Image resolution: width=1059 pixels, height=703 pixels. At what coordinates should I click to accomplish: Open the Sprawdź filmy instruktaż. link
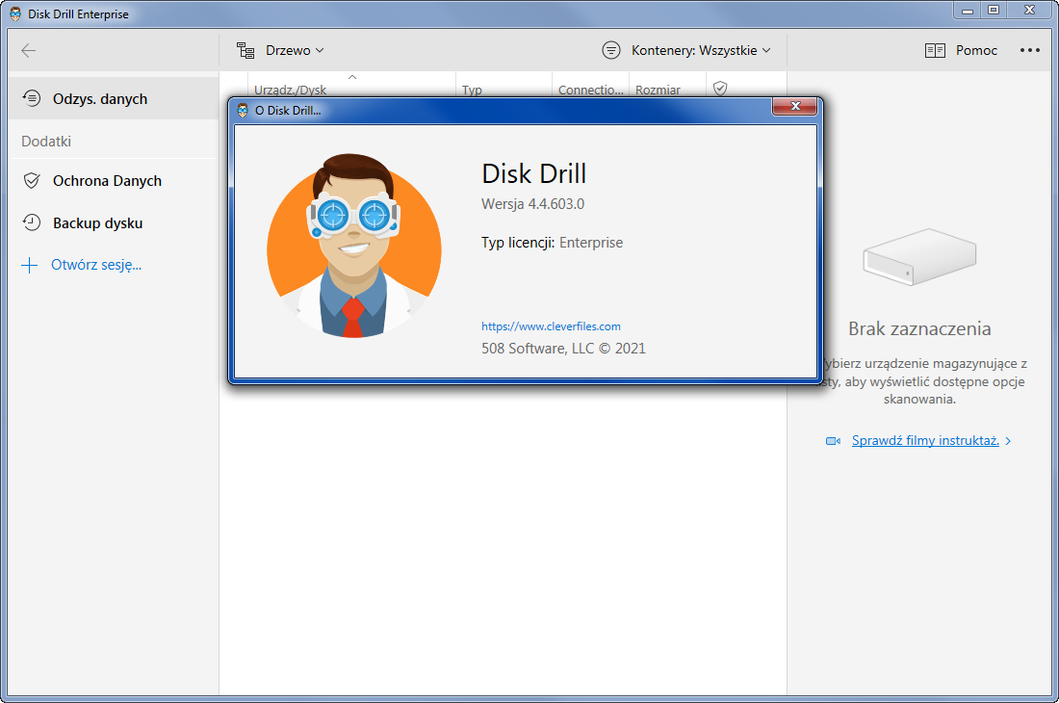click(925, 440)
